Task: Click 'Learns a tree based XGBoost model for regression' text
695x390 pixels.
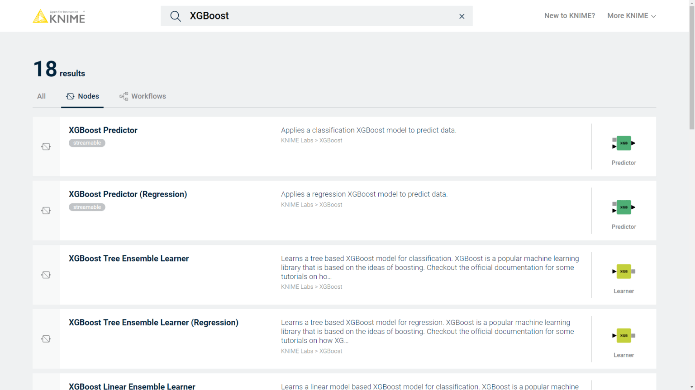Action: (x=428, y=332)
